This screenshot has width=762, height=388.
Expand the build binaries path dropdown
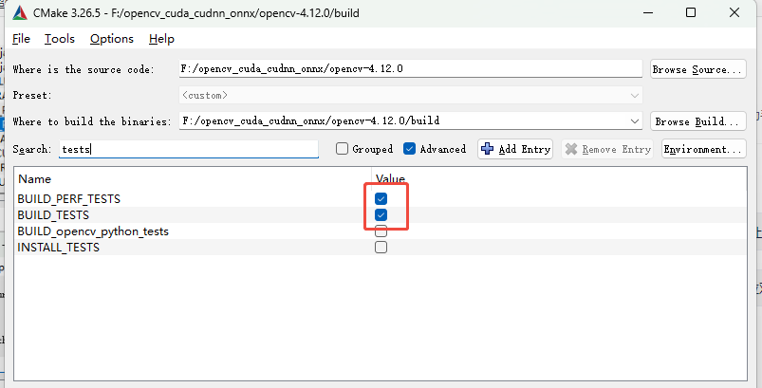pyautogui.click(x=634, y=121)
